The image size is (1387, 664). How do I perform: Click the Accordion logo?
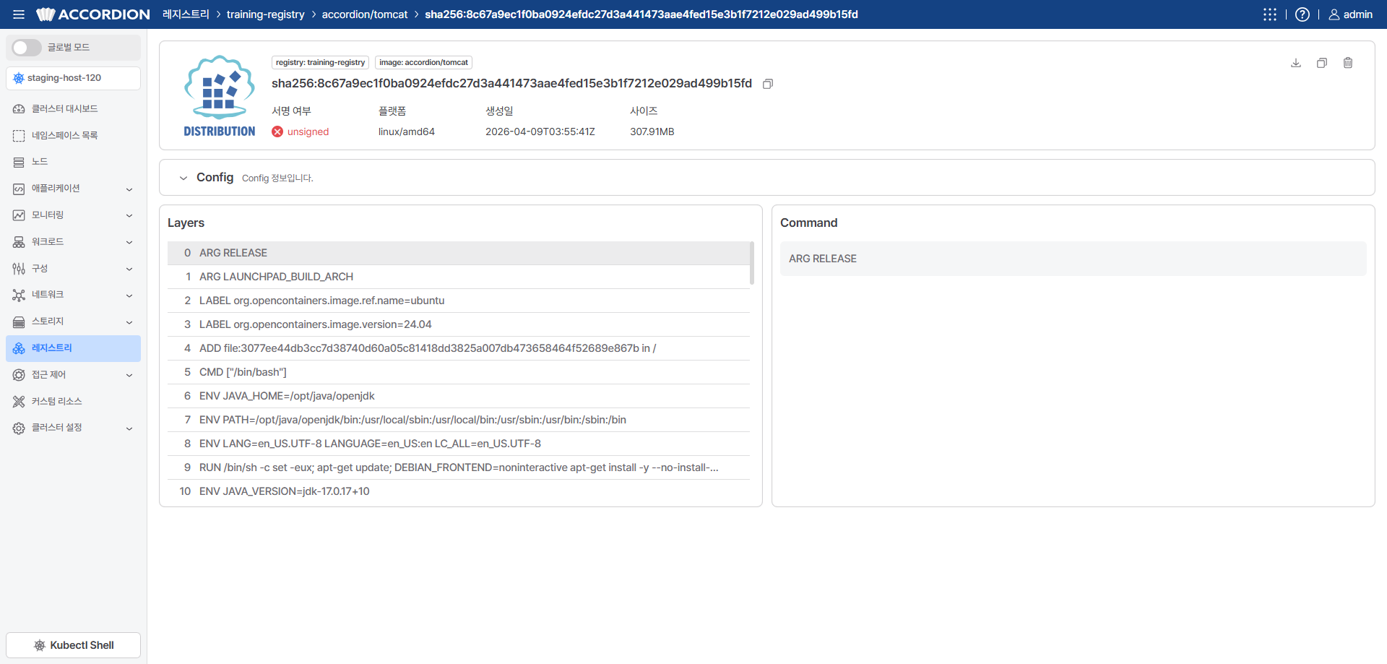pos(93,14)
